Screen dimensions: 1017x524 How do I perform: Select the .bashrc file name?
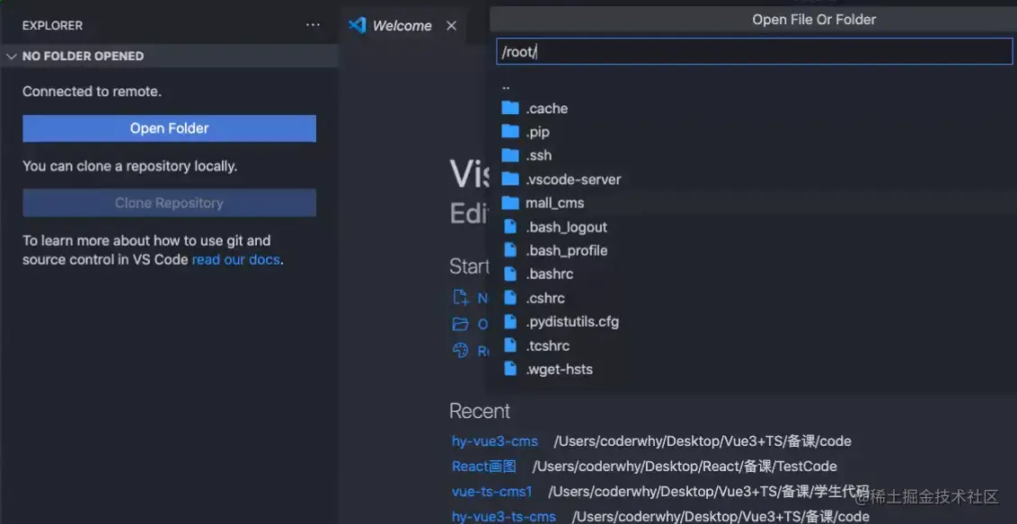pyautogui.click(x=549, y=274)
